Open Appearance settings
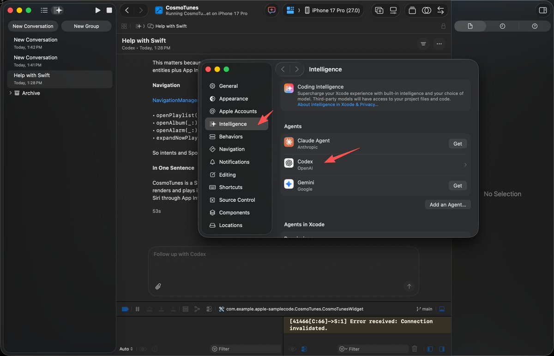Viewport: 554px width, 356px height. coord(236,98)
